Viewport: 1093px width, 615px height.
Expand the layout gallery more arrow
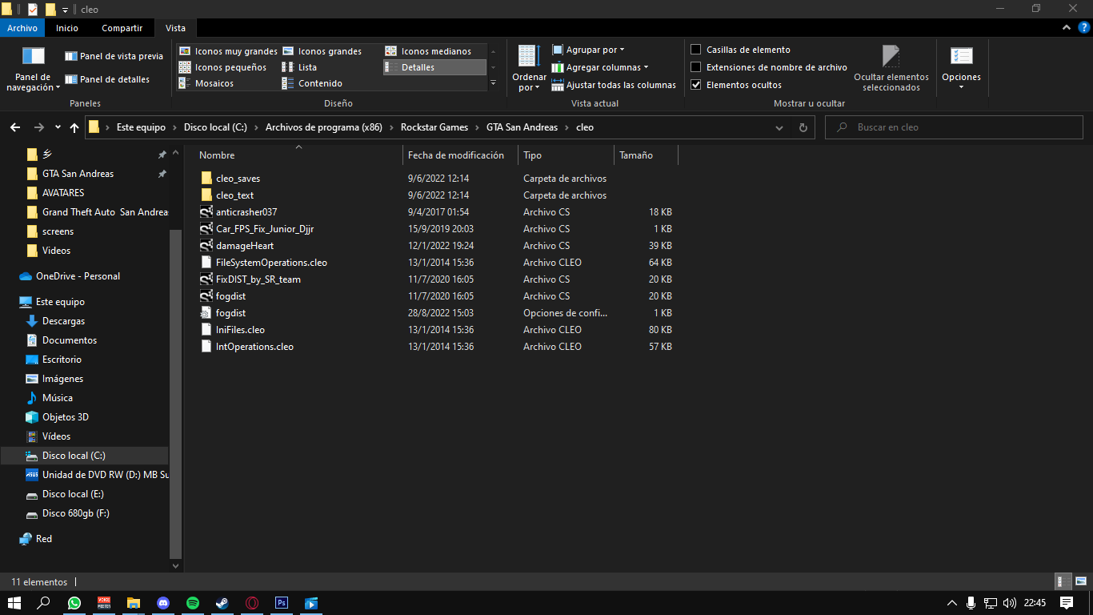coord(493,83)
